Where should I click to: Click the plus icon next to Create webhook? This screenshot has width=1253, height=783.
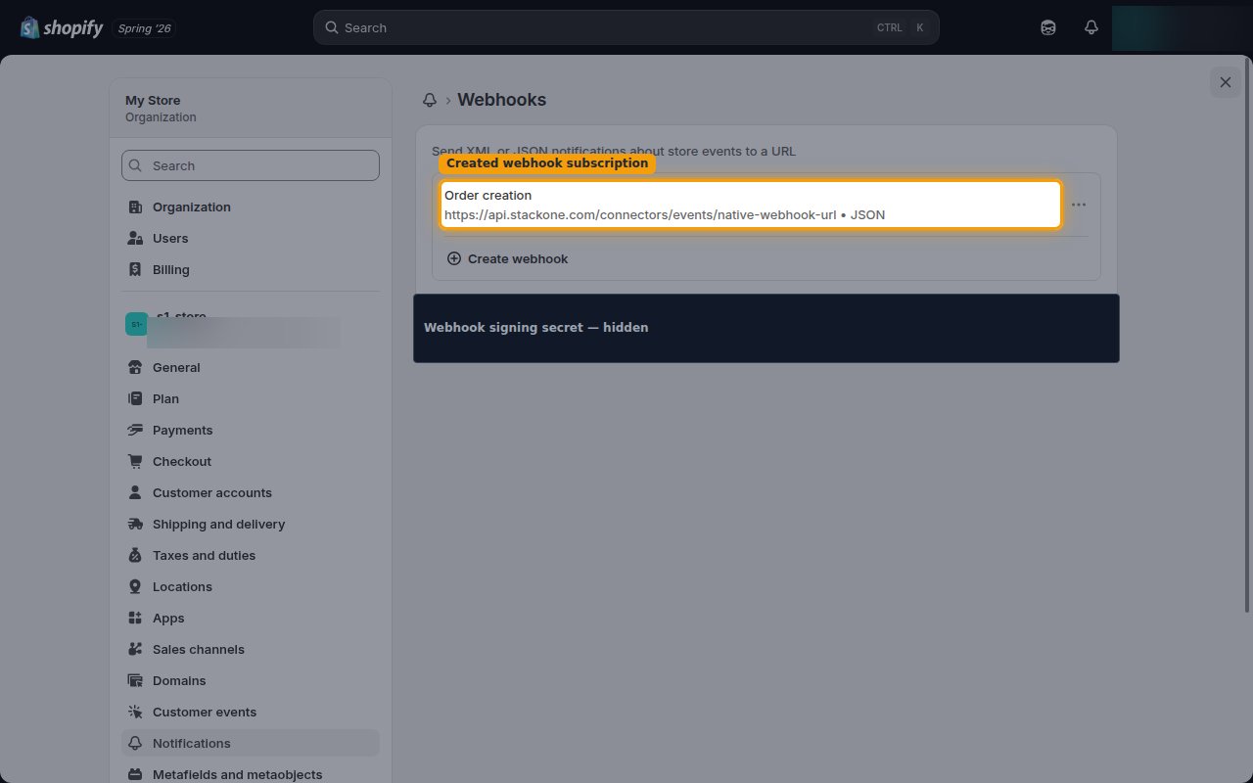click(x=454, y=258)
